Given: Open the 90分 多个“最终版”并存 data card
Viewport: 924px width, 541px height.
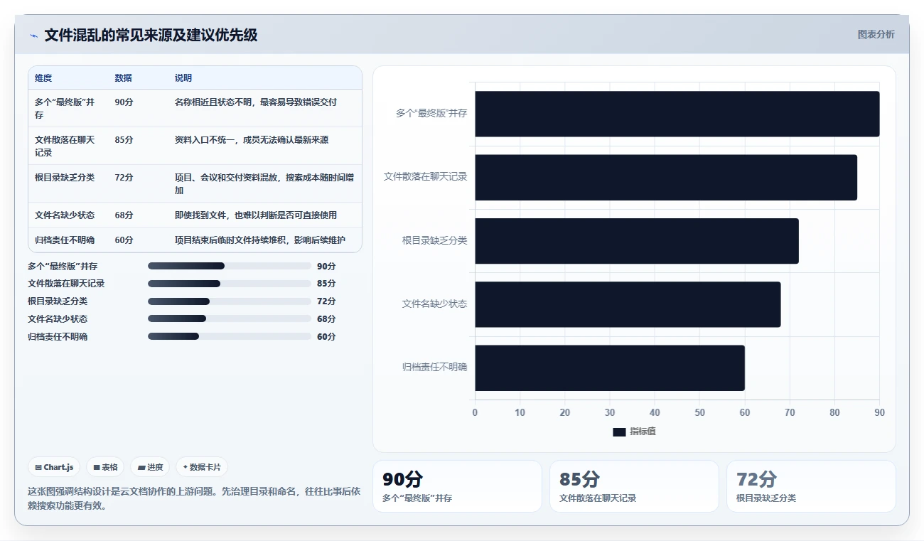Looking at the screenshot, I should click(457, 486).
